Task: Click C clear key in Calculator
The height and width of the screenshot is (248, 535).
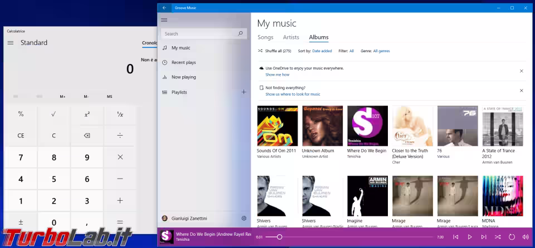Action: (53, 136)
